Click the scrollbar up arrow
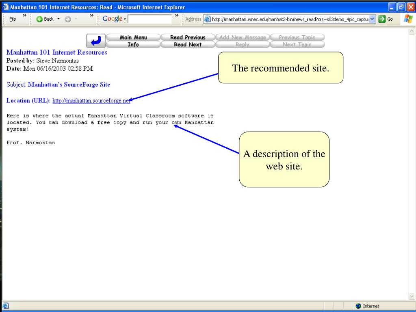The height and width of the screenshot is (312, 416). pyautogui.click(x=412, y=31)
